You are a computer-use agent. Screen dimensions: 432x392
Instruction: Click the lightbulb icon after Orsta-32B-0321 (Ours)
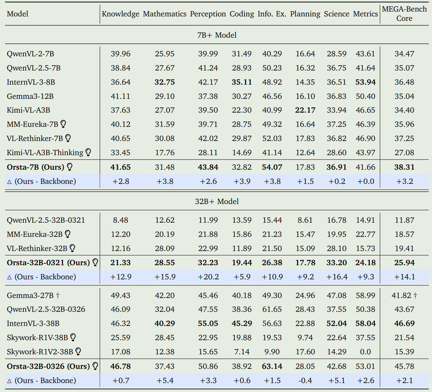click(95, 262)
